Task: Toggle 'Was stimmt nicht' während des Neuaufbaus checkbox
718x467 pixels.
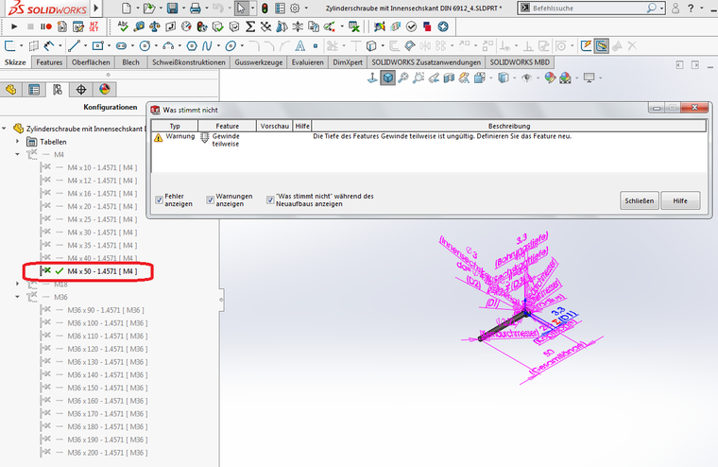Action: (270, 199)
